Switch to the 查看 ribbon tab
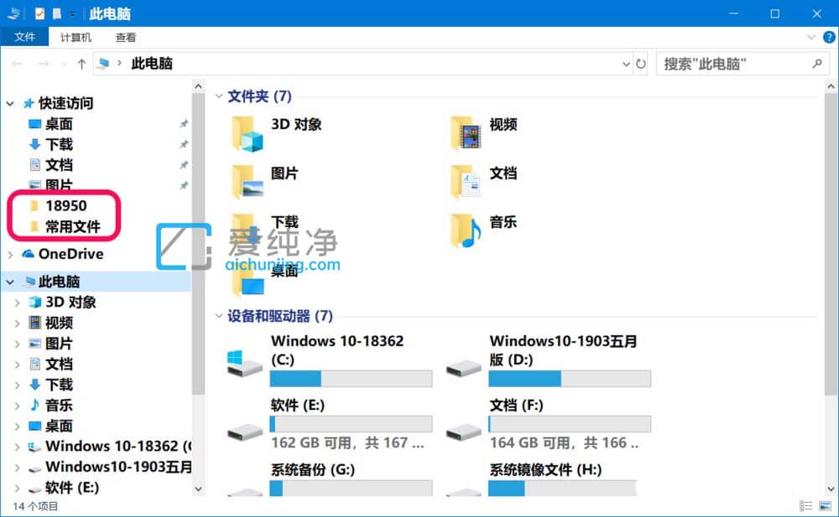This screenshot has width=839, height=517. (125, 37)
